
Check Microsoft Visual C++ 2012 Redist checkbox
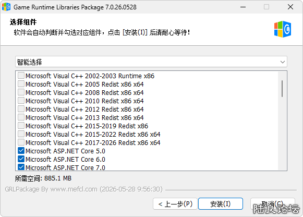(x=21, y=109)
